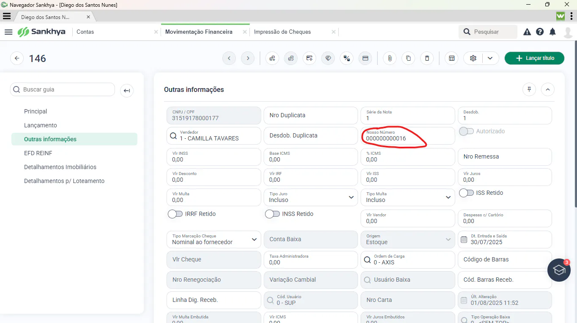Open the graduation cap training widget

tap(559, 270)
